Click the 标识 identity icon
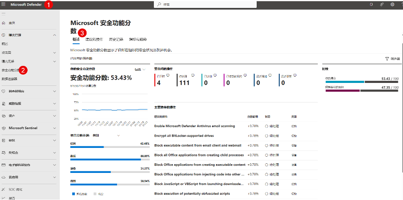This screenshot has height=200, width=403. click(4, 140)
